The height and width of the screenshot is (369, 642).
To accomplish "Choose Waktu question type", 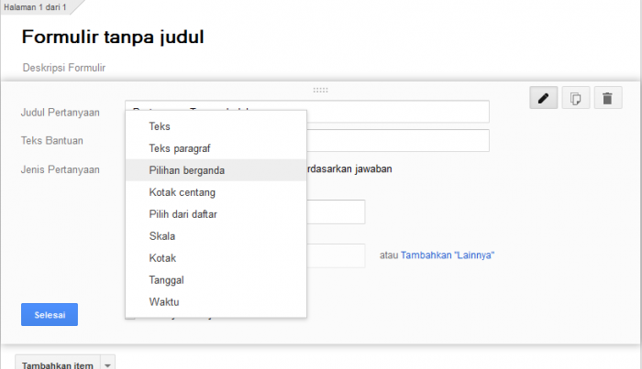I will 216,302.
